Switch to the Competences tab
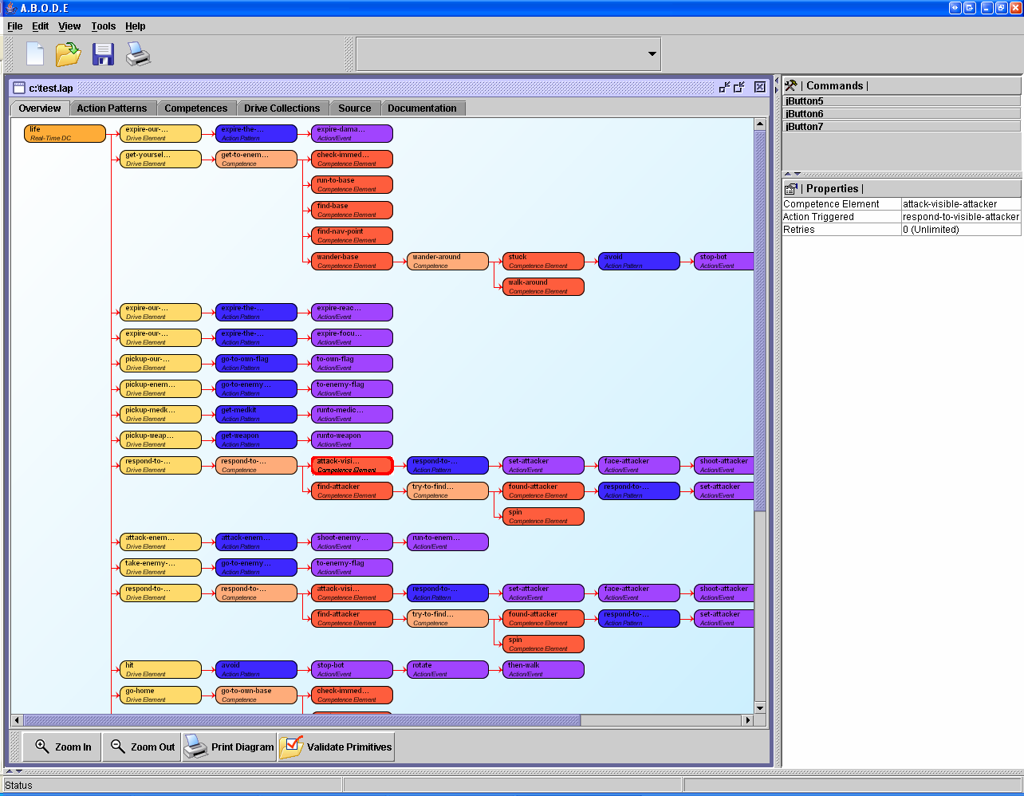The image size is (1024, 796). pos(195,108)
